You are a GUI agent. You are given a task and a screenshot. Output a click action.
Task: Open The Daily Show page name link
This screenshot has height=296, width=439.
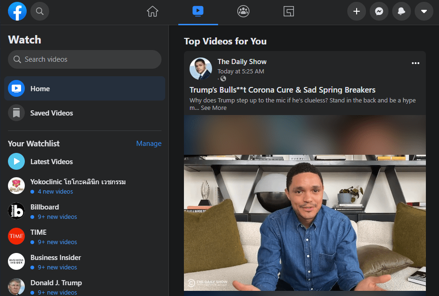242,62
